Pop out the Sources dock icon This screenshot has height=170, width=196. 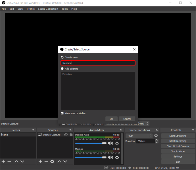click(x=70, y=130)
